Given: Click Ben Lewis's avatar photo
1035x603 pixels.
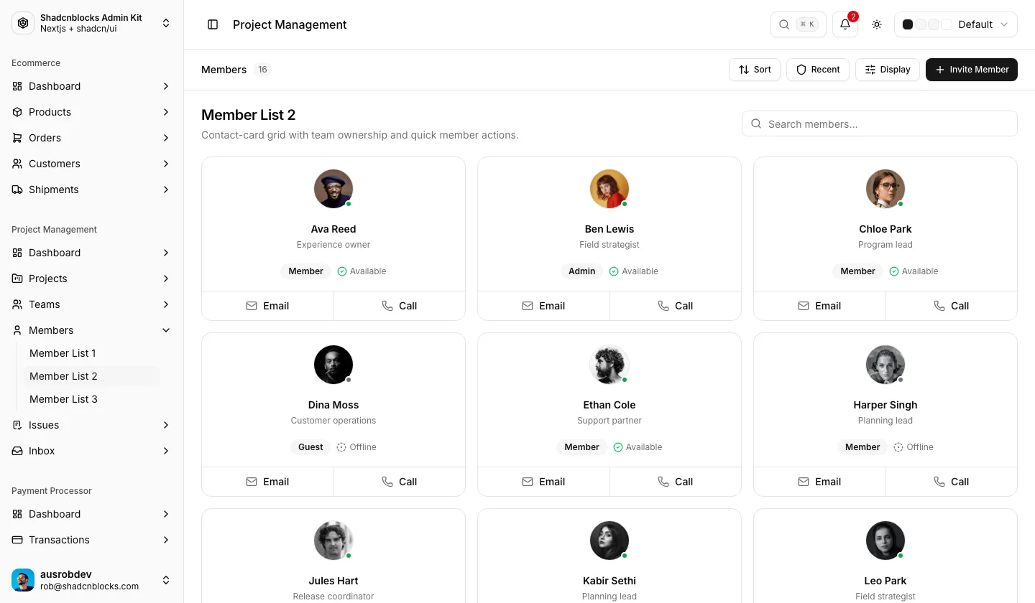Looking at the screenshot, I should point(609,189).
